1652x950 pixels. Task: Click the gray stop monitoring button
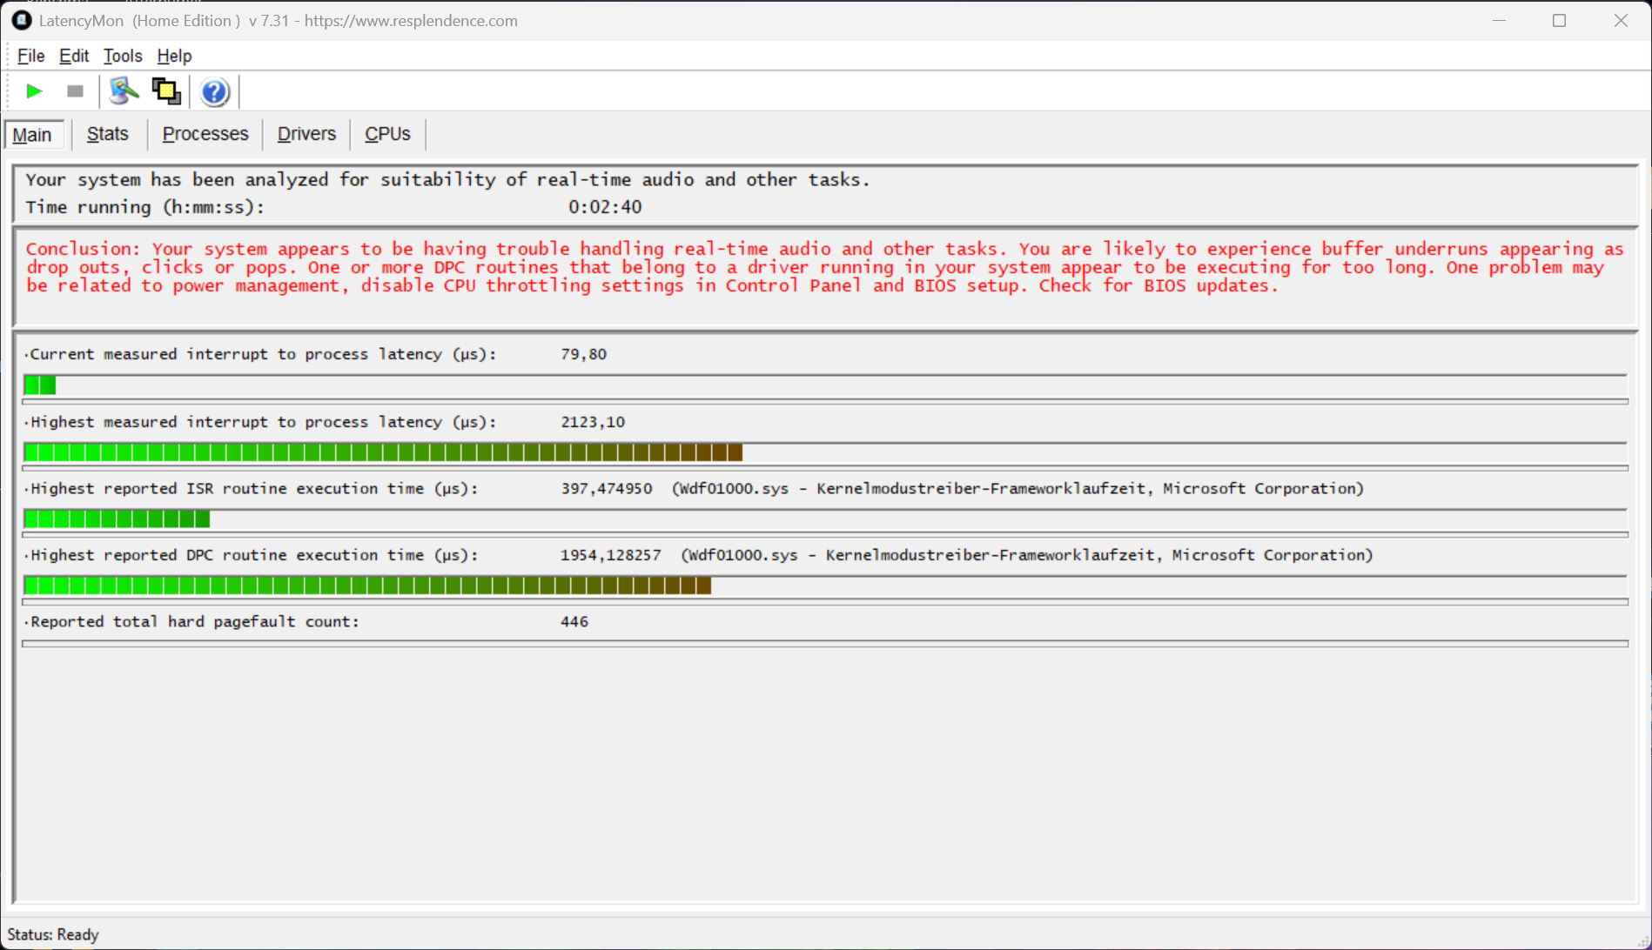pyautogui.click(x=75, y=91)
